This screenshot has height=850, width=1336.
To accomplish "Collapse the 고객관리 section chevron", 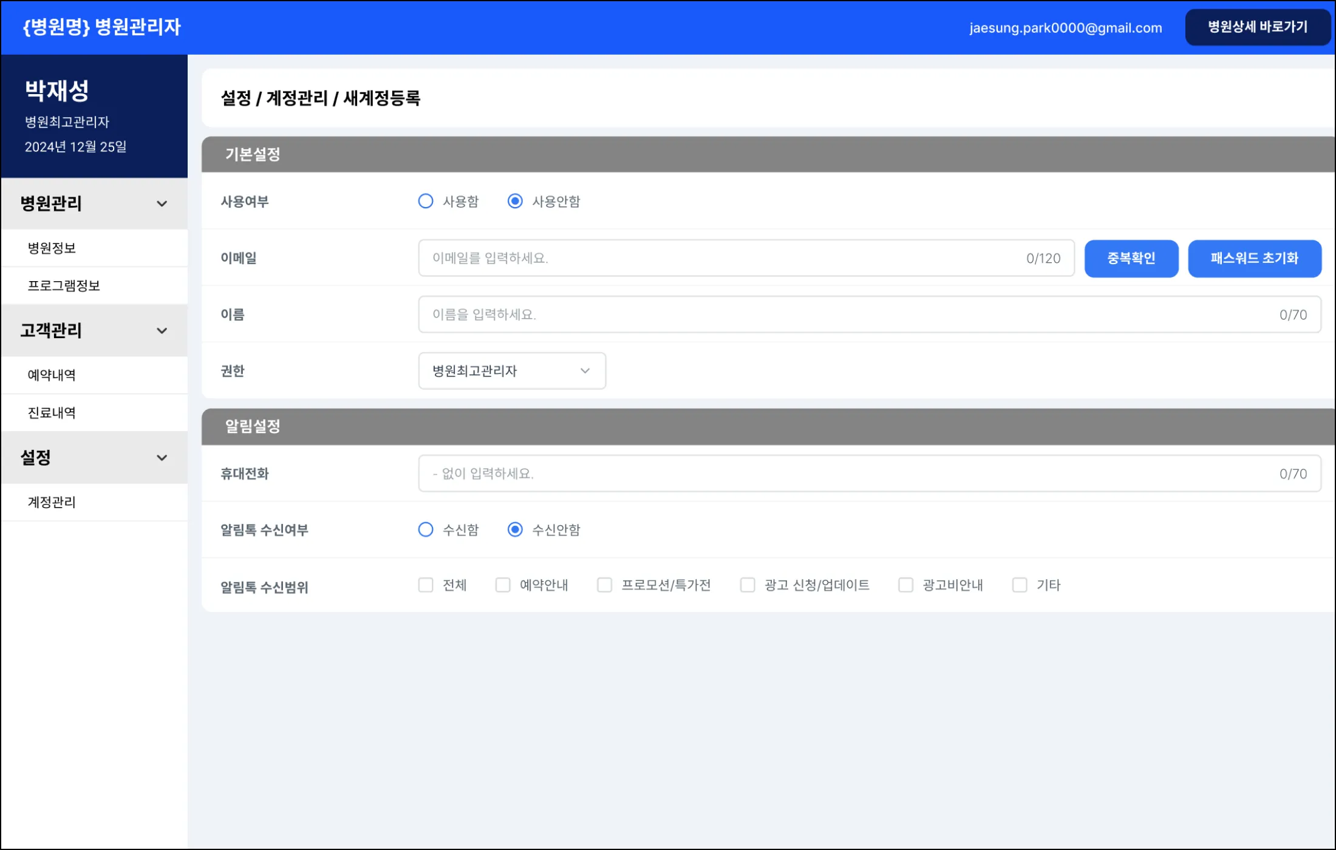I will tap(162, 331).
